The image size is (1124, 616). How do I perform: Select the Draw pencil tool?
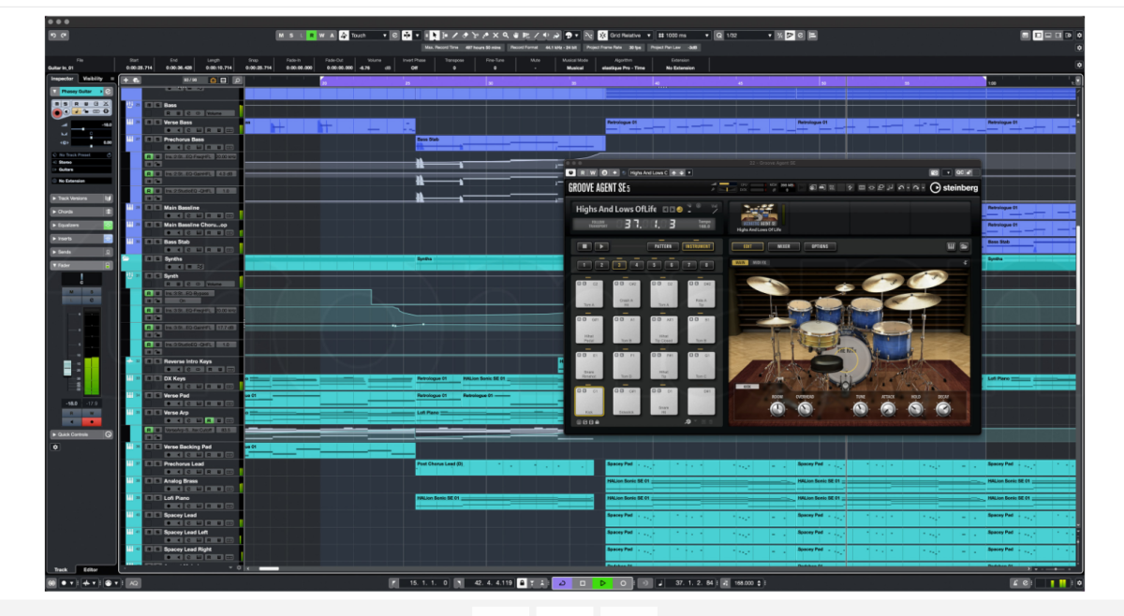[x=455, y=36]
